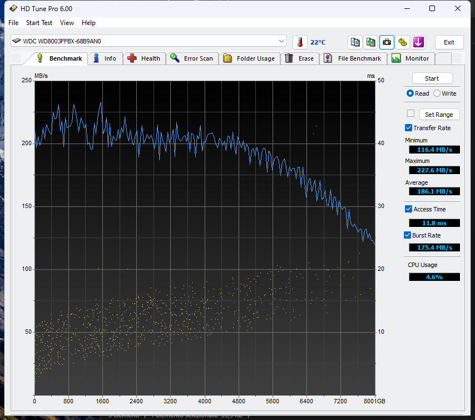This screenshot has height=420, width=475.
Task: Switch to the Info tab
Action: click(x=105, y=58)
